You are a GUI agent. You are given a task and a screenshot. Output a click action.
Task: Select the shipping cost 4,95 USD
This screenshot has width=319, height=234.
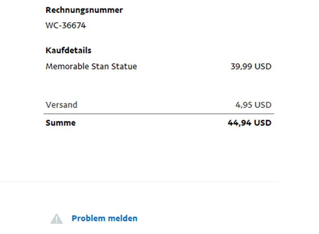253,105
